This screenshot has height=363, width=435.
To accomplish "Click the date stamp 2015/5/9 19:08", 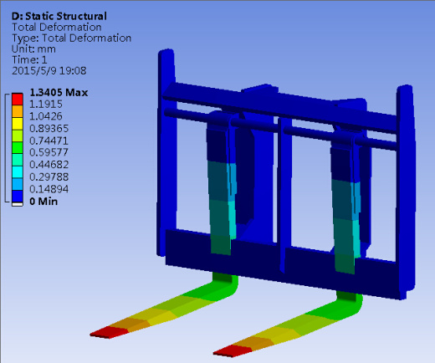I will click(x=49, y=70).
